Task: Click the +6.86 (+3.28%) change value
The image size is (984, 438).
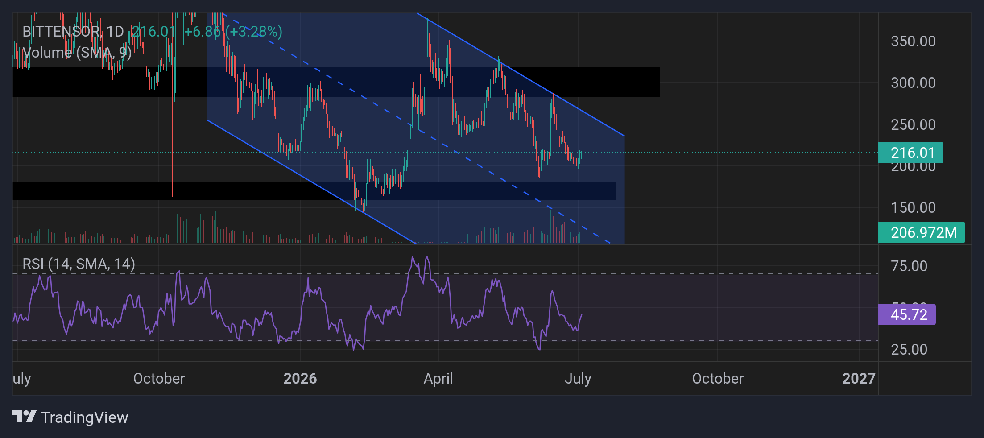Action: (233, 32)
